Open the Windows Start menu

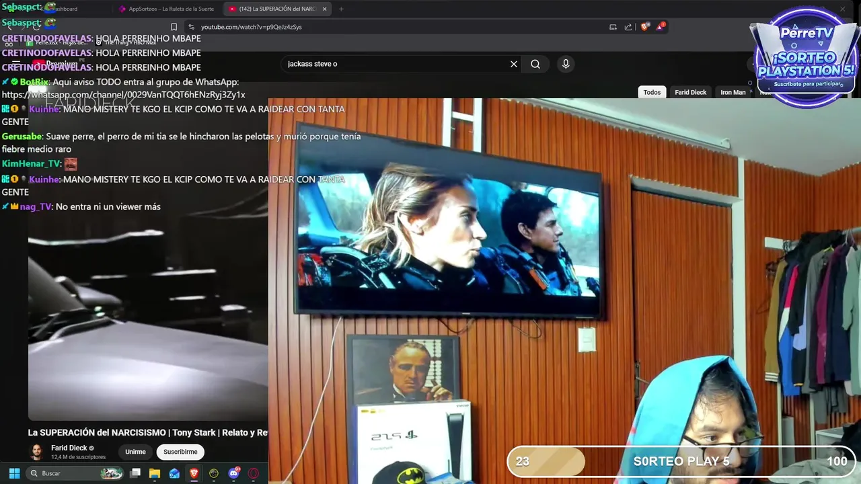pyautogui.click(x=14, y=473)
